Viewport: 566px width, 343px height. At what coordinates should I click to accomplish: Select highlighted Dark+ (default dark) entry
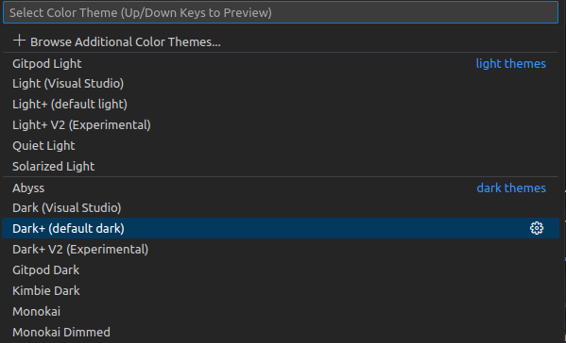coord(281,228)
